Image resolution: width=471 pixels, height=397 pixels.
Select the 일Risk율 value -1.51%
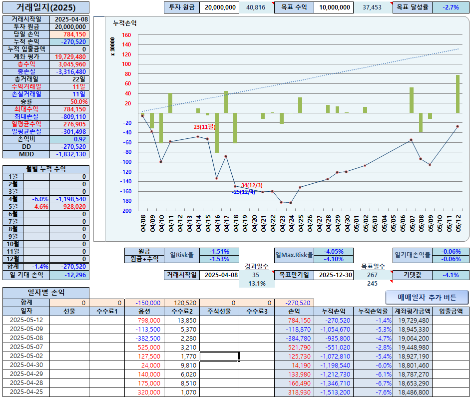[219, 252]
